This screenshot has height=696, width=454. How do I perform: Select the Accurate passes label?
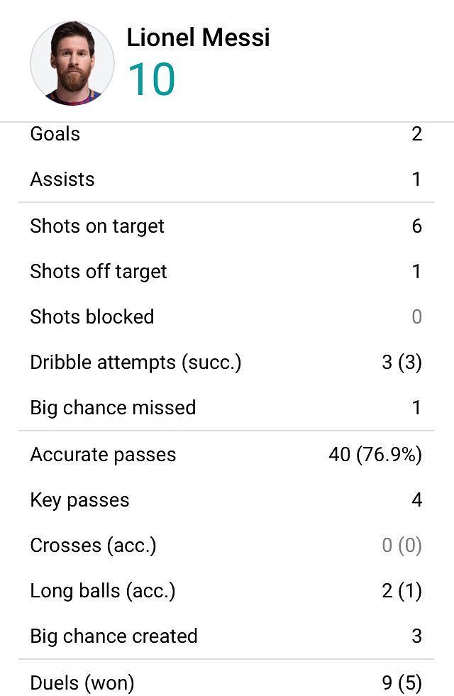[104, 455]
